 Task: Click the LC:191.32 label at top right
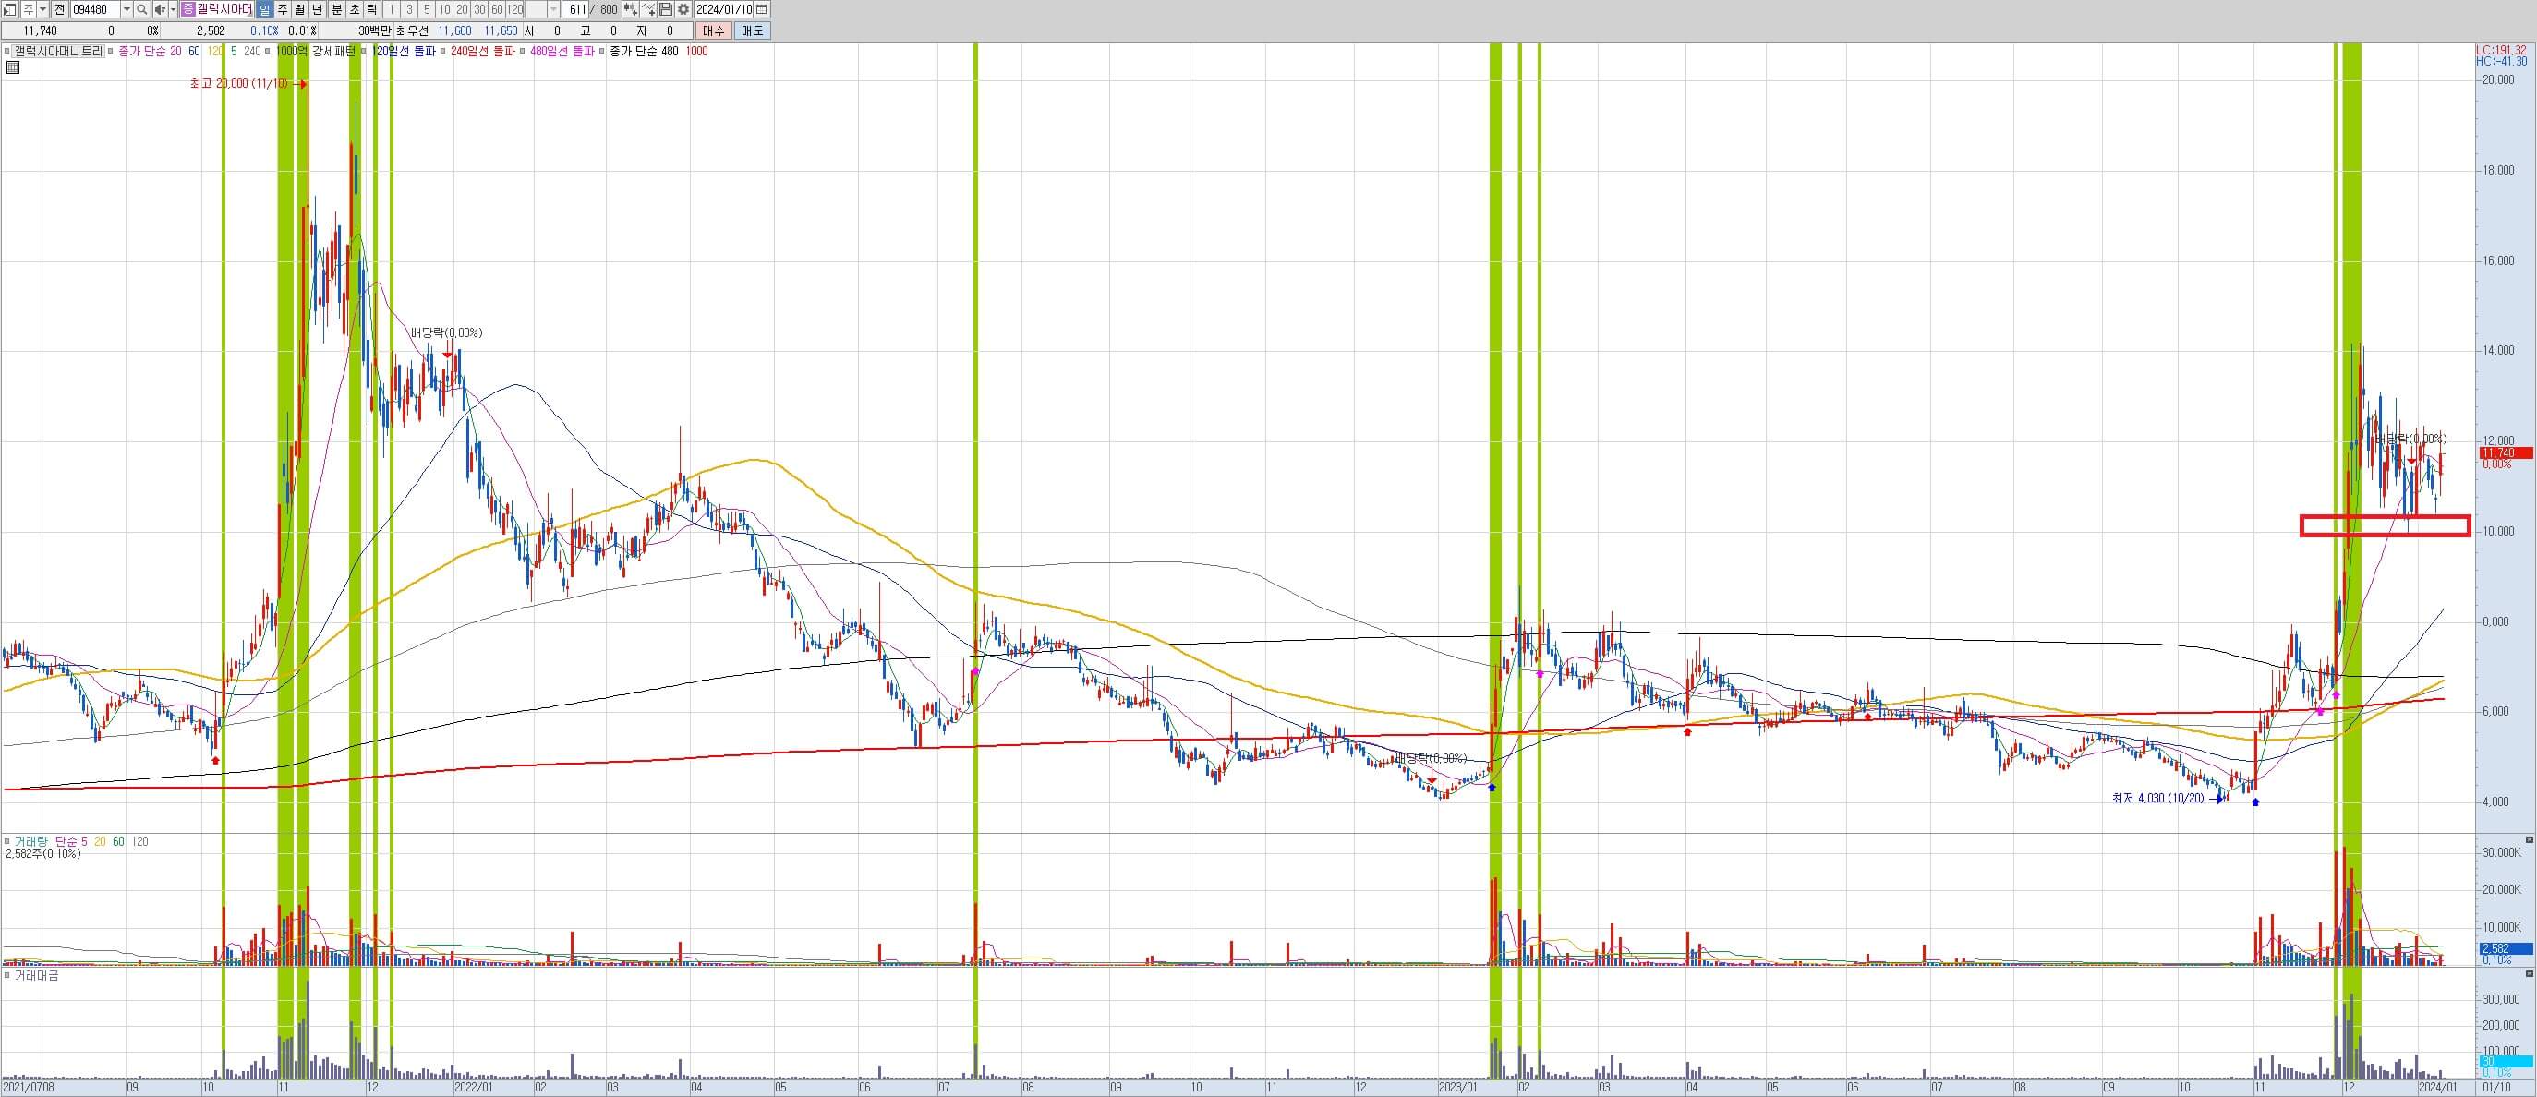coord(2501,49)
